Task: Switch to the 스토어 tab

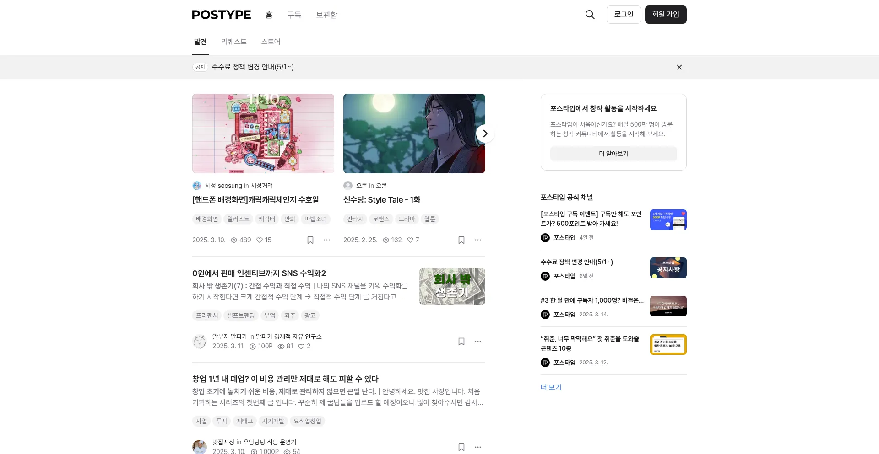Action: pos(271,42)
